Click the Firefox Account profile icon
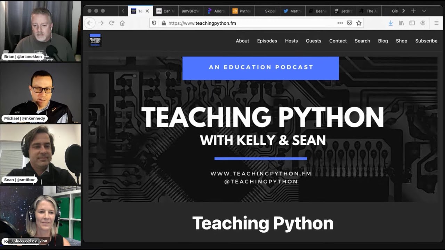The height and width of the screenshot is (250, 445). pos(423,23)
